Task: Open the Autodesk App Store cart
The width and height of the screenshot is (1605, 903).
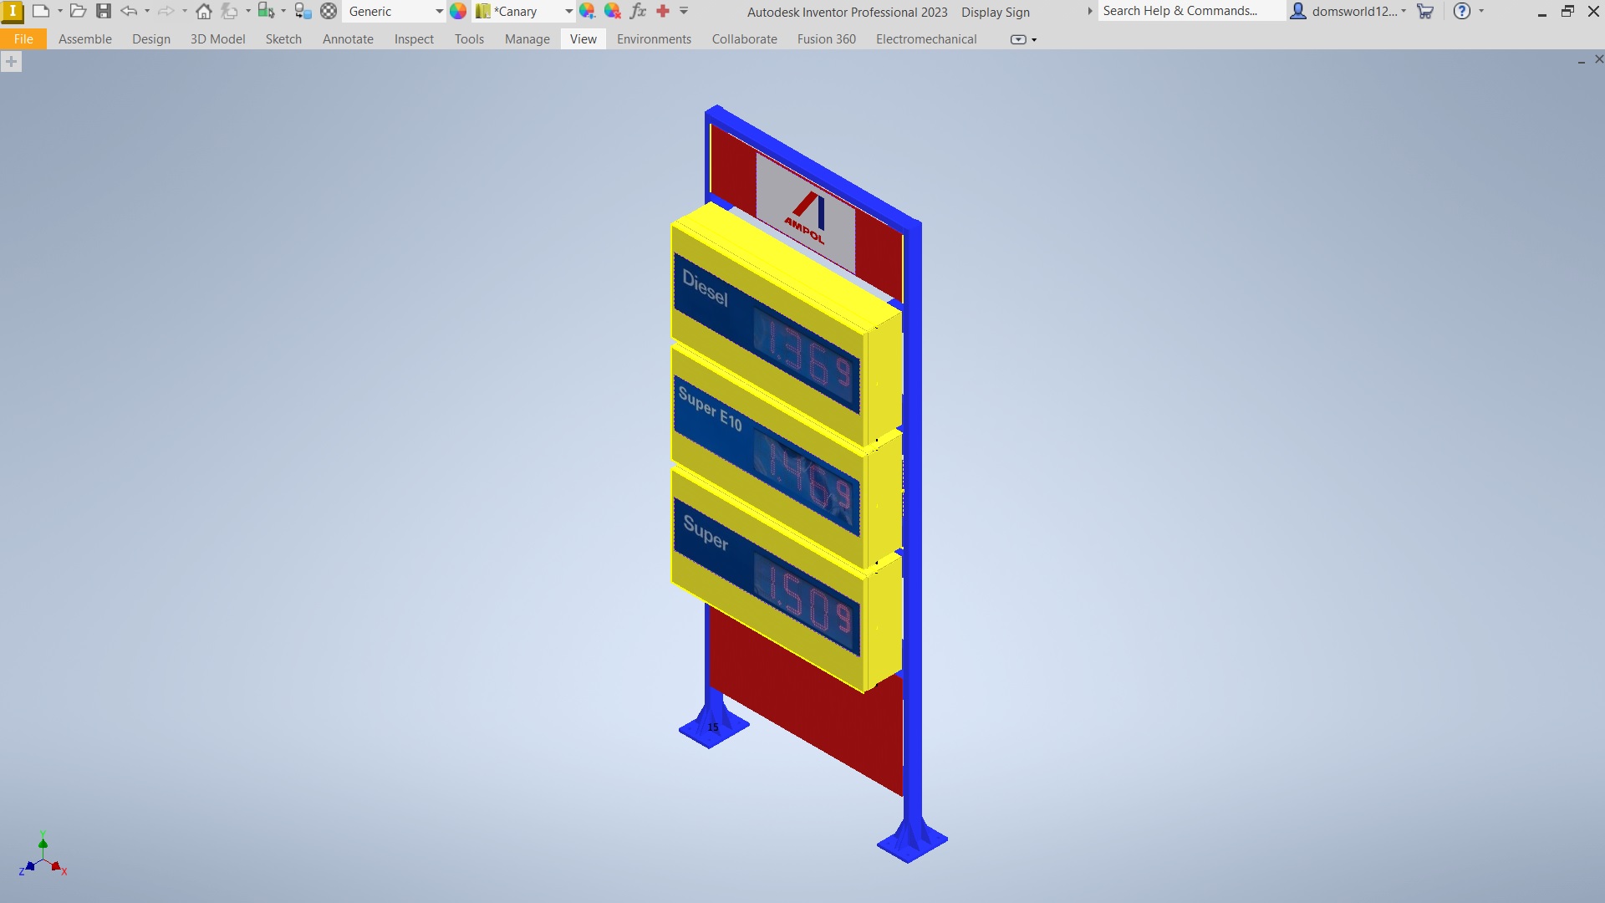Action: [1426, 11]
